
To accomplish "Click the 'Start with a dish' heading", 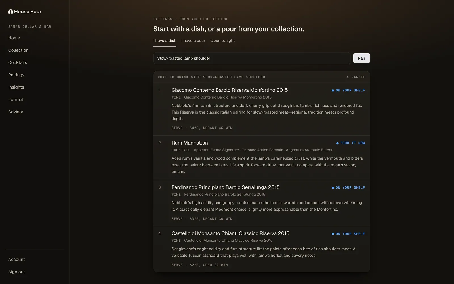I will click(229, 29).
